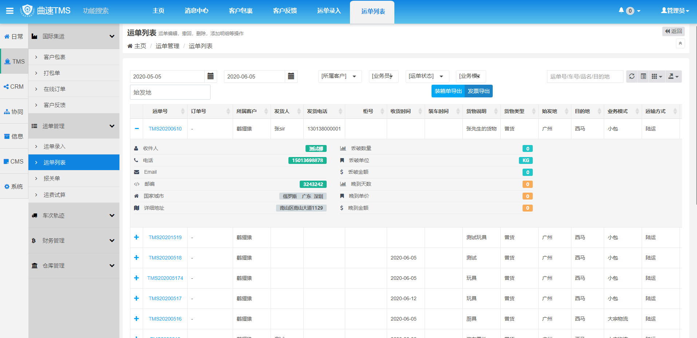Screen dimensions: 697x338
Task: Open calendar picker for 2020-06-05 date
Action: tap(291, 76)
